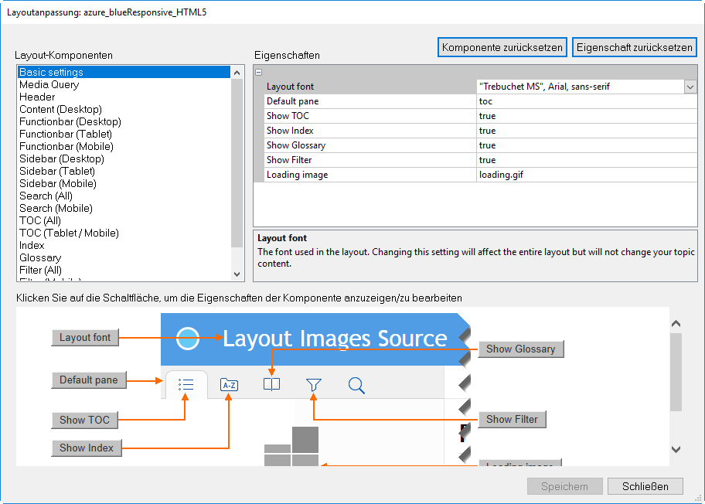The image size is (705, 504).
Task: Edit the Show TOC value field
Action: [586, 116]
